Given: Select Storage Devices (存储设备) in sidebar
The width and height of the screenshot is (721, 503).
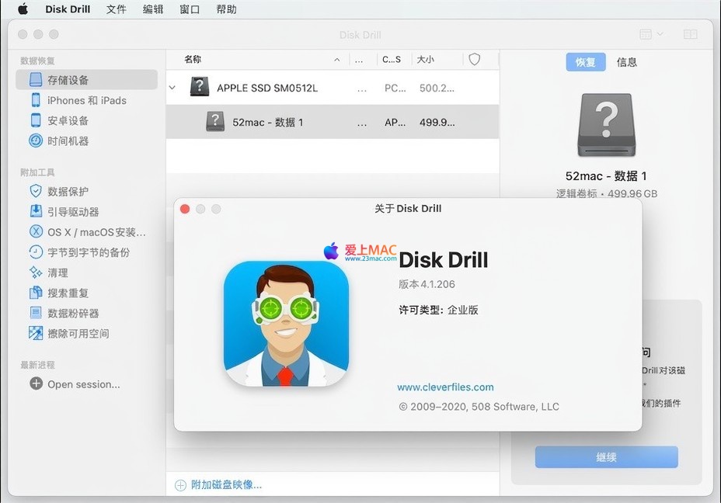Looking at the screenshot, I should coord(68,80).
